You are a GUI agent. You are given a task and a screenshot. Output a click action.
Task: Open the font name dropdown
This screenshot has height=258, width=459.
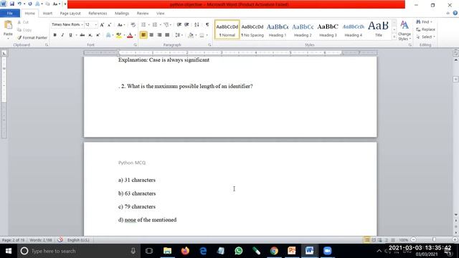pyautogui.click(x=82, y=25)
